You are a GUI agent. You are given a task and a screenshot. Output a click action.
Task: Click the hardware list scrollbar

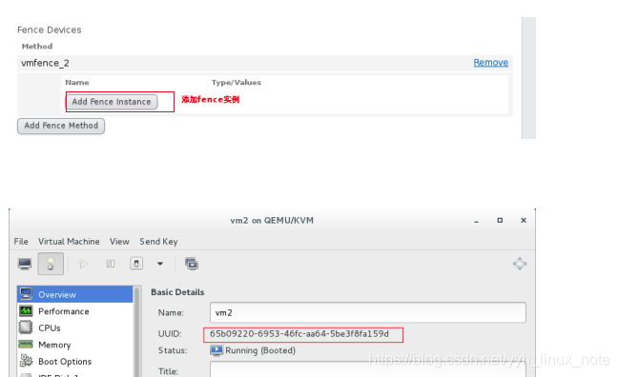click(x=137, y=331)
